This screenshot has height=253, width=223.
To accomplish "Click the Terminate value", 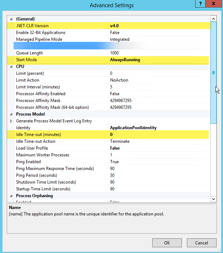I will [x=120, y=141].
